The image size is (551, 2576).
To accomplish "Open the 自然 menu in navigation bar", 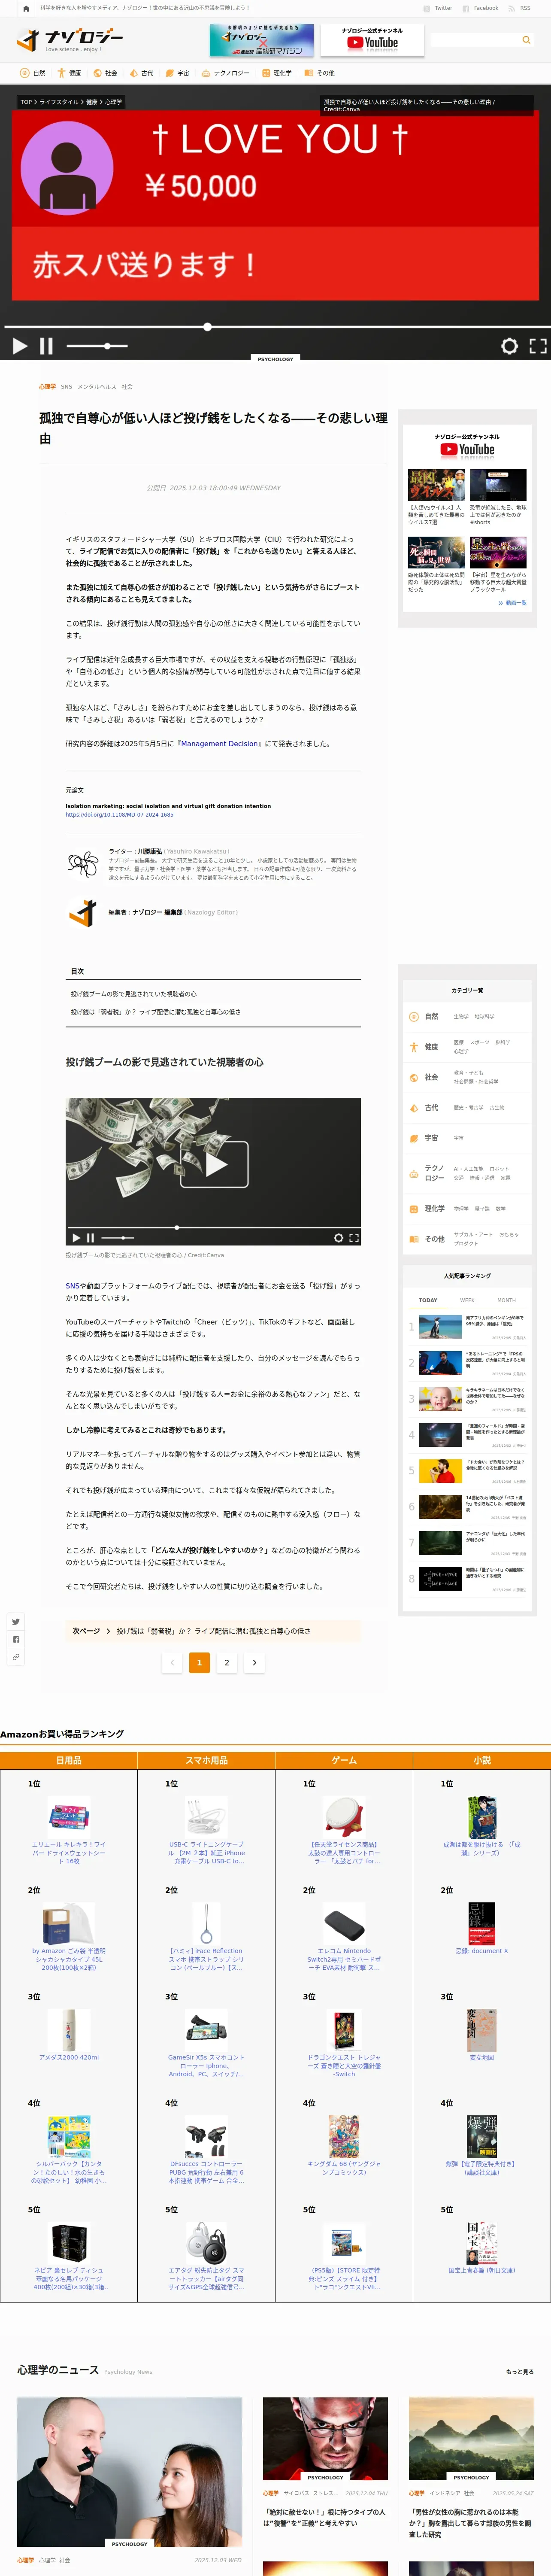I will click(33, 73).
